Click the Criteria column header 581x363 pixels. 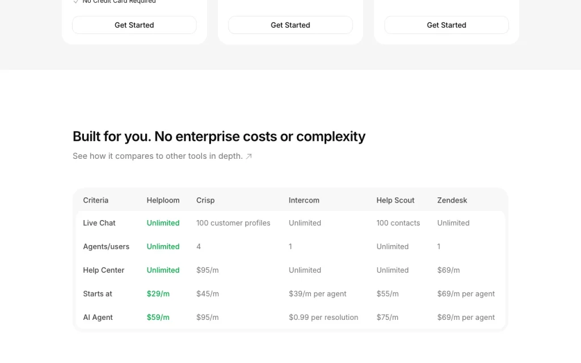tap(95, 200)
